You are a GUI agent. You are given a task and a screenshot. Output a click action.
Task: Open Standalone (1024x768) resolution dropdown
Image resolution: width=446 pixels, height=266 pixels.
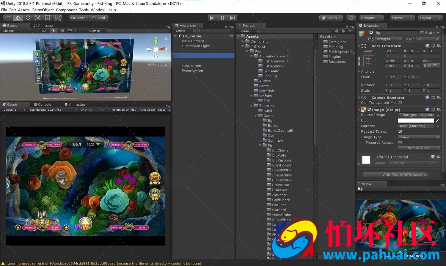click(53, 110)
